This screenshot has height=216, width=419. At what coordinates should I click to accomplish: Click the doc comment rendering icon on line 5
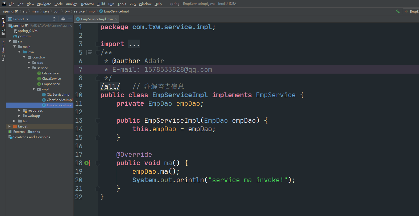click(90, 52)
